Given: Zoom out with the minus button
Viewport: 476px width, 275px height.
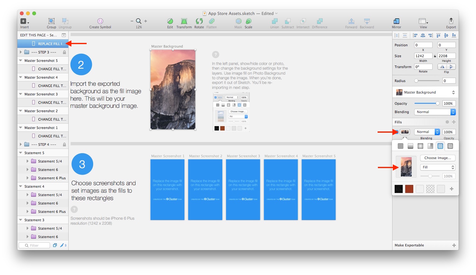Looking at the screenshot, I should (132, 21).
